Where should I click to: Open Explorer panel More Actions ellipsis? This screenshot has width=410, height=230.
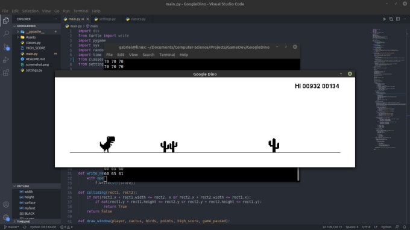point(55,19)
